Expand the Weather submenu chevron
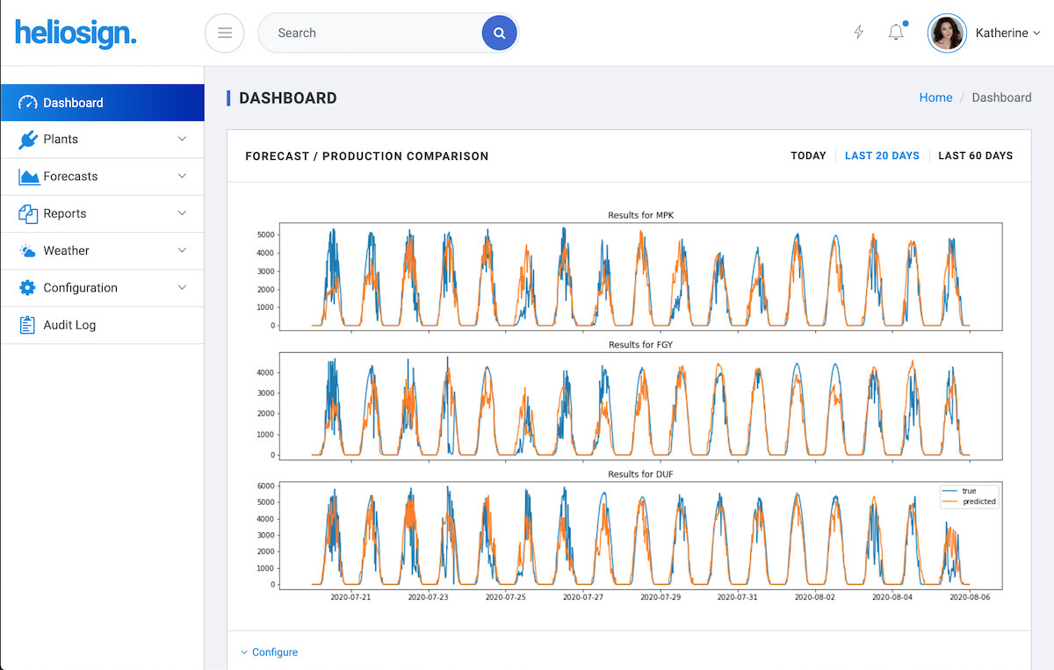 coord(182,250)
